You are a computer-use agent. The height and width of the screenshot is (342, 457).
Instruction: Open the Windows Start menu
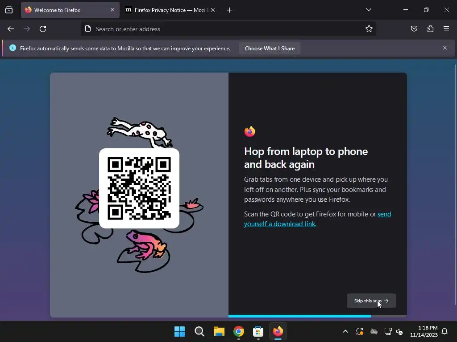pyautogui.click(x=179, y=331)
